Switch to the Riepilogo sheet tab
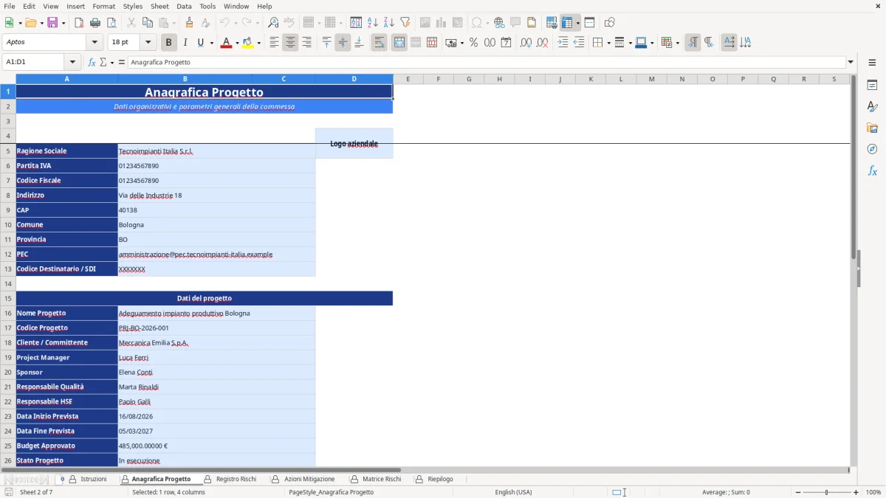886x498 pixels. pyautogui.click(x=440, y=479)
